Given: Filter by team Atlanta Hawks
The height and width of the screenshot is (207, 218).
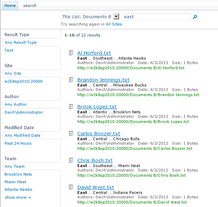Looking at the screenshot, I should coord(18,189).
